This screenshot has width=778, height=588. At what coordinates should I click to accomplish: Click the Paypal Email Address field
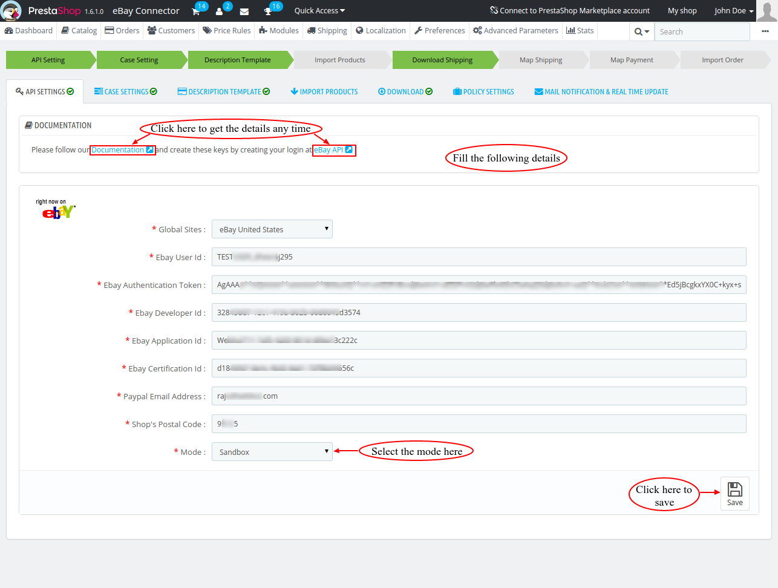pyautogui.click(x=479, y=396)
